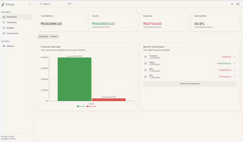Toggle Expenses series in chart legend
The width and height of the screenshot is (243, 142).
(x=92, y=106)
